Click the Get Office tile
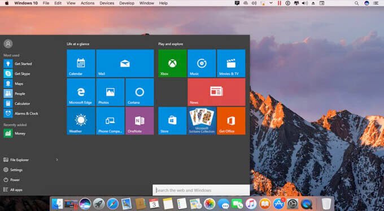Viewport: 384px width, 211px height. (x=231, y=121)
